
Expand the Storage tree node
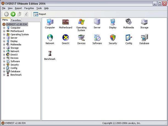click(4, 48)
